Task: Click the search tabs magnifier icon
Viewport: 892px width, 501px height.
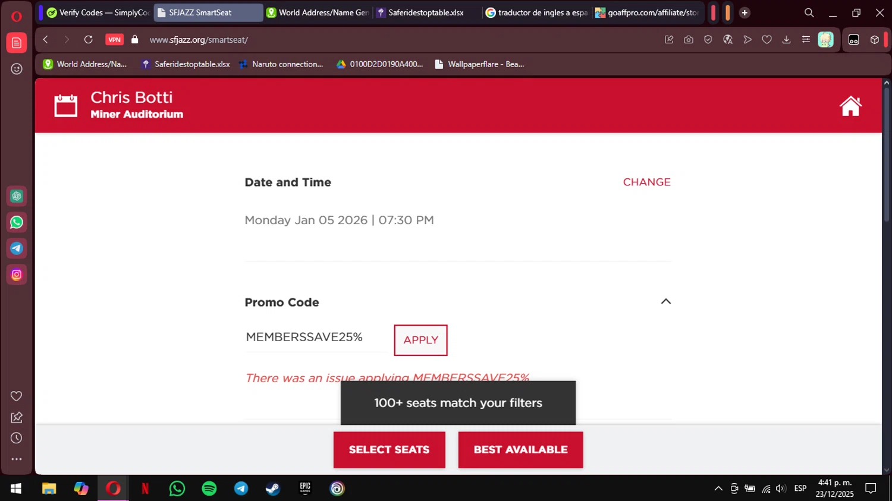Action: click(809, 12)
